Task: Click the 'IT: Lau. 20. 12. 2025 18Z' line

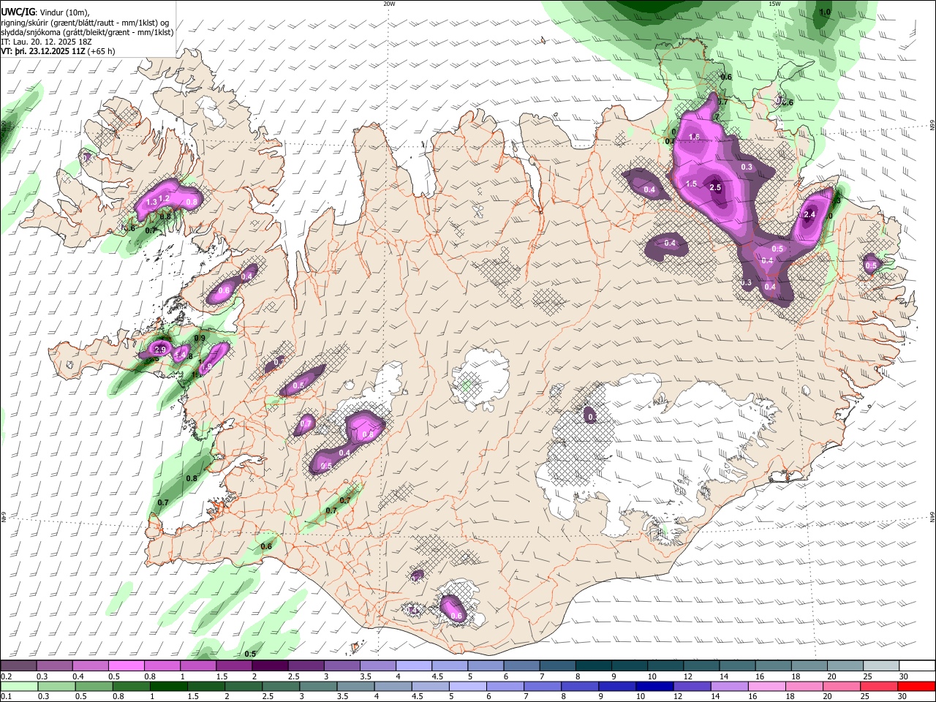Action: coord(46,42)
